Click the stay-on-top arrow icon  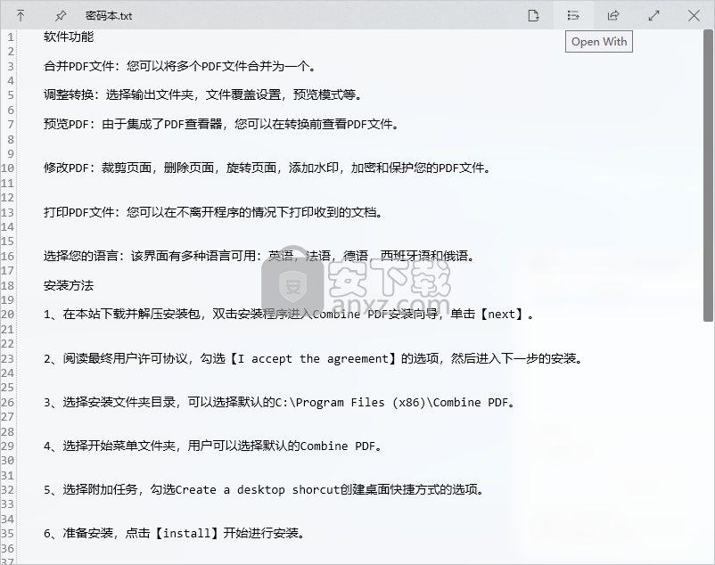pyautogui.click(x=21, y=16)
